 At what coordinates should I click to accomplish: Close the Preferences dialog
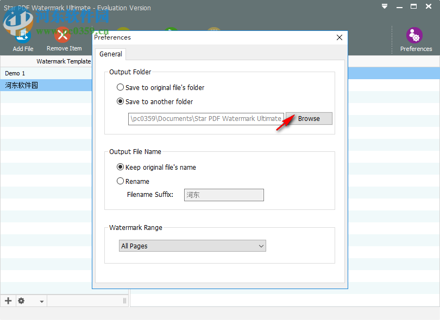[339, 37]
